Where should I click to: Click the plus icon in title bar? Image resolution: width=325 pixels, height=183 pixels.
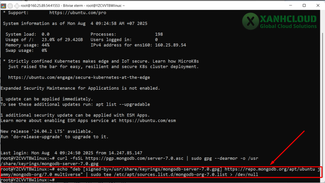coord(17,6)
